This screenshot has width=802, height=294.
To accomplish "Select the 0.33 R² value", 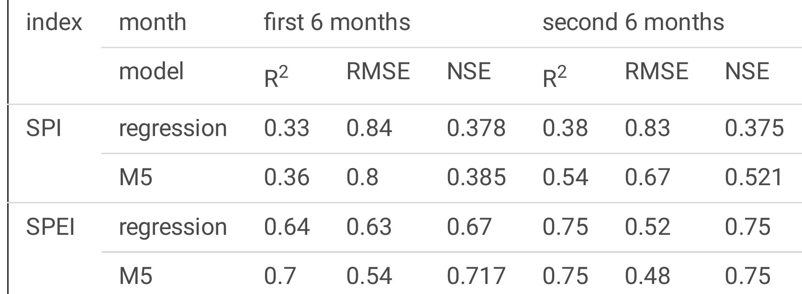I will pyautogui.click(x=287, y=128).
